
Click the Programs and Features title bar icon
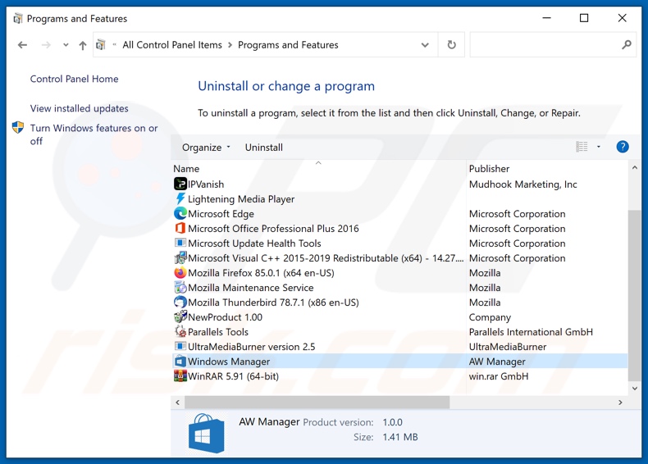point(18,19)
